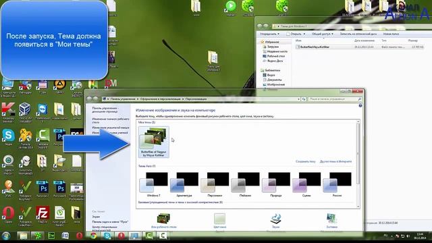The height and width of the screenshot is (243, 432).
Task: Select Библиотеки in Explorer navigation pane
Action: [x=270, y=70]
